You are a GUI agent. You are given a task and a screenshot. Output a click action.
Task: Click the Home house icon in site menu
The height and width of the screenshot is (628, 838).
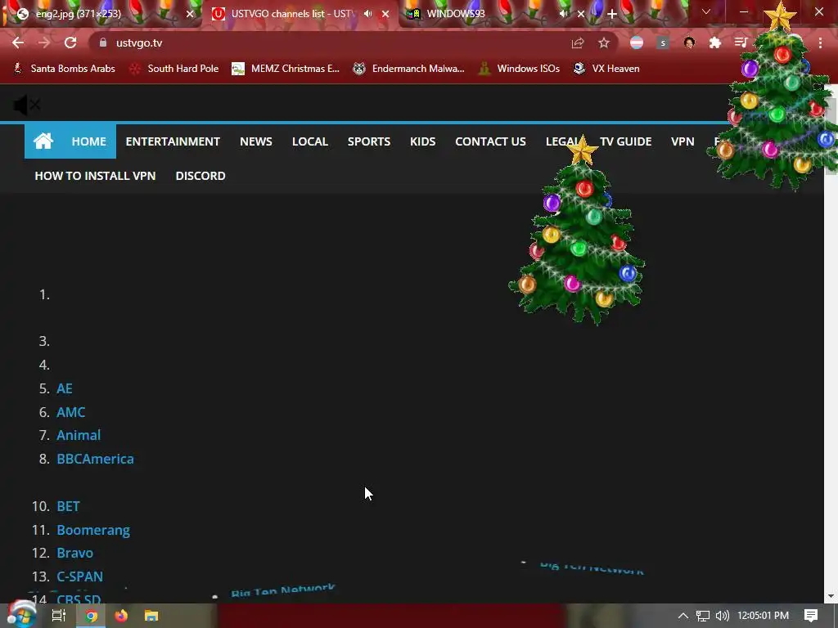tap(43, 141)
